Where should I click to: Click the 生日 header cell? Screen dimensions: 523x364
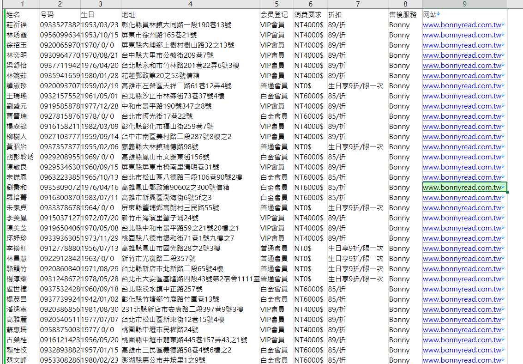101,15
